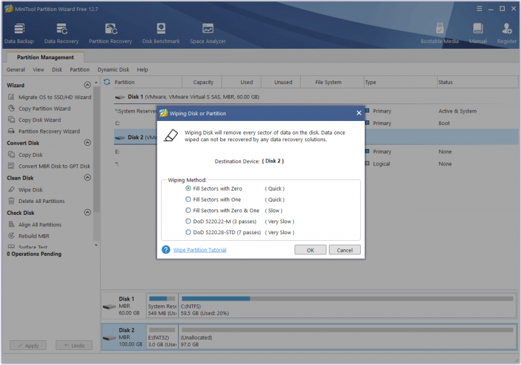Image resolution: width=521 pixels, height=365 pixels.
Task: Collapse the Convert Disk section
Action: [x=87, y=142]
